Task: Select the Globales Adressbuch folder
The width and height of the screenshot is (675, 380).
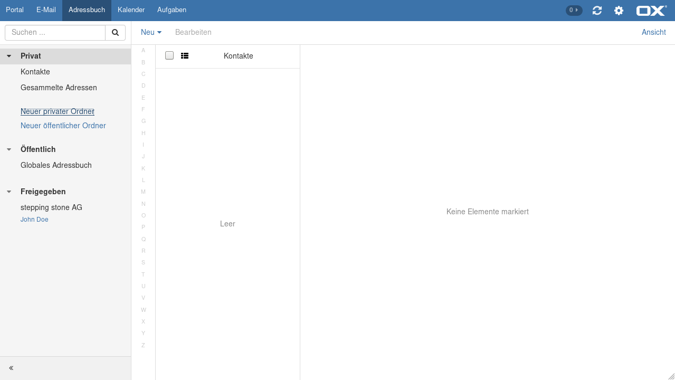Action: [56, 165]
